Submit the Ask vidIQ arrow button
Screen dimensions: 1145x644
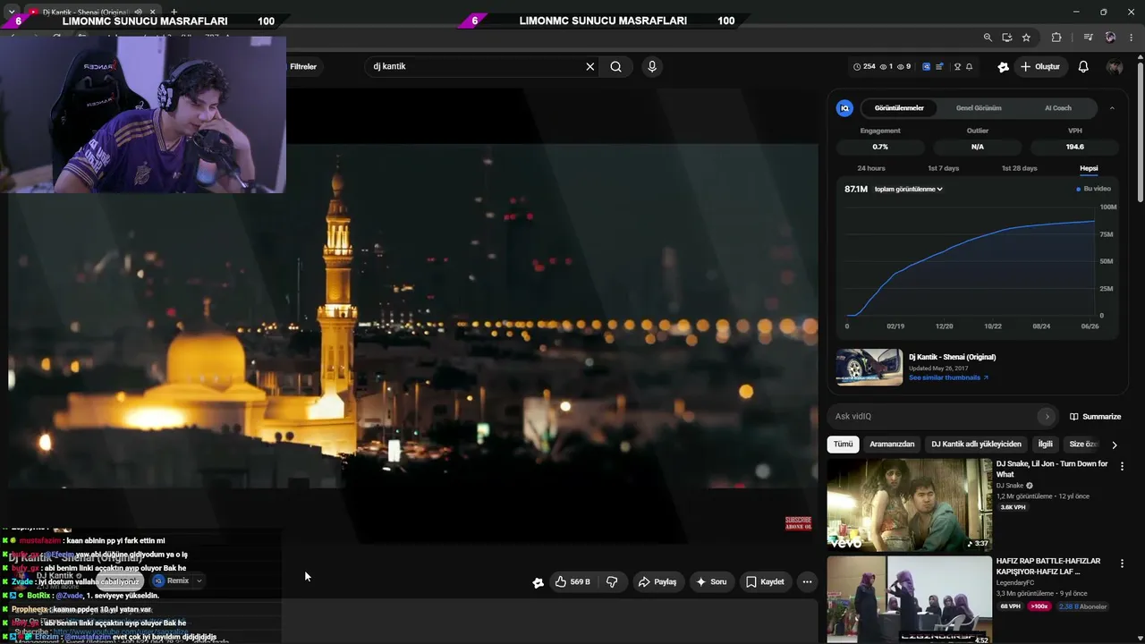pyautogui.click(x=1047, y=416)
